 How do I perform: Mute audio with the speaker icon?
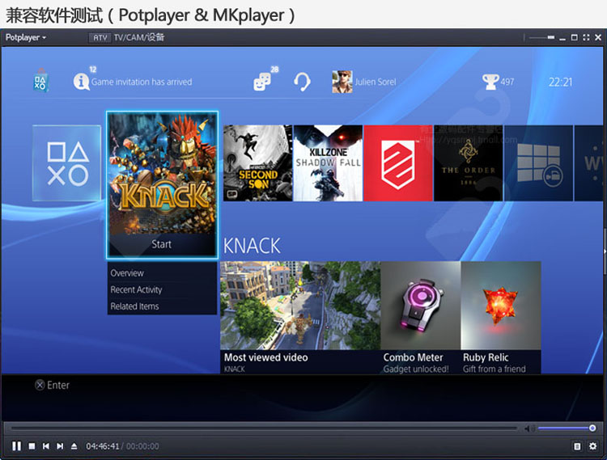[528, 428]
